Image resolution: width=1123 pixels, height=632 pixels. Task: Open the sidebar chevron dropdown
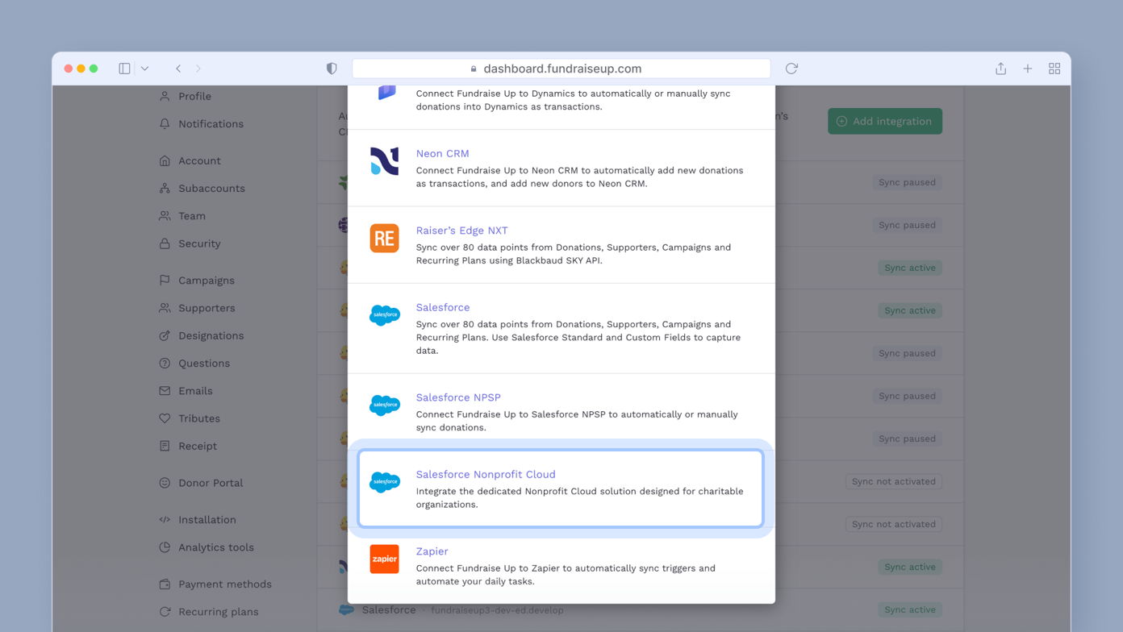click(x=144, y=69)
